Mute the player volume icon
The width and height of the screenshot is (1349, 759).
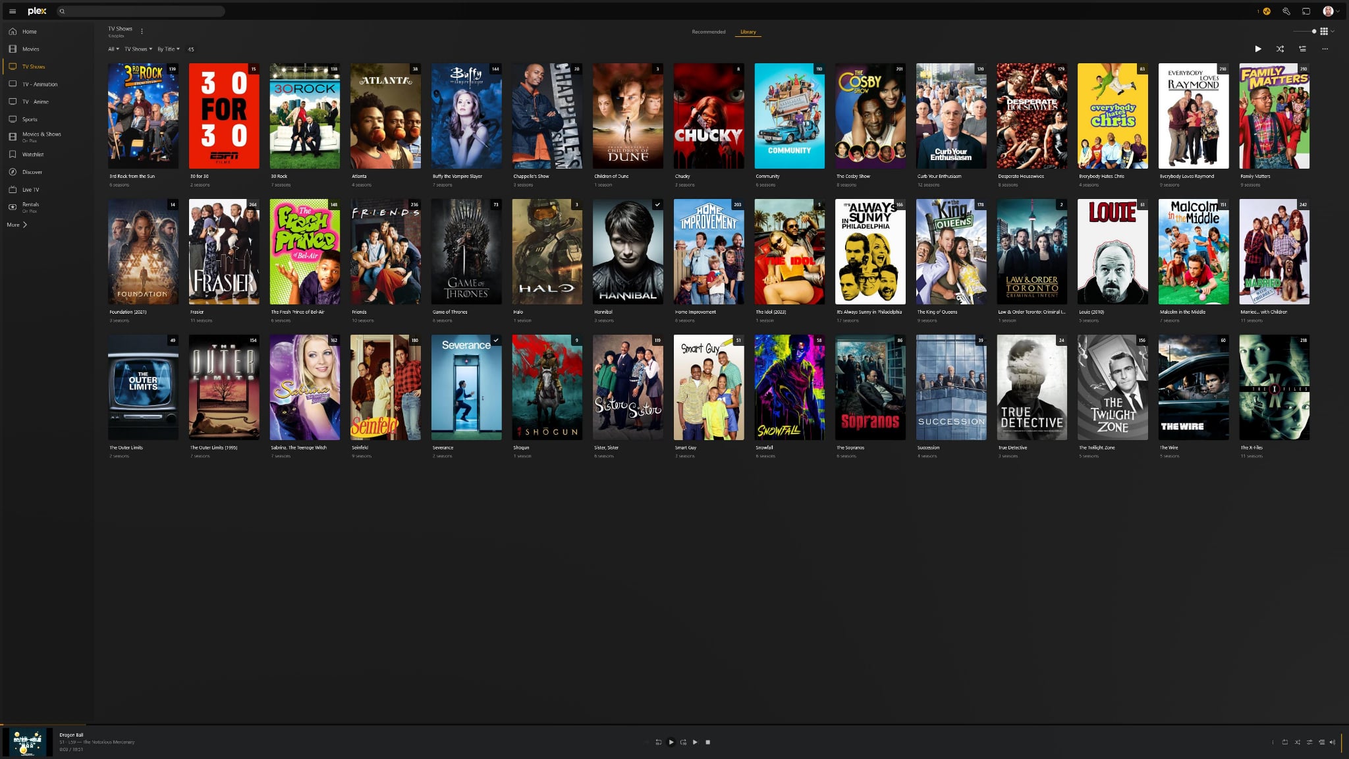pyautogui.click(x=1332, y=742)
